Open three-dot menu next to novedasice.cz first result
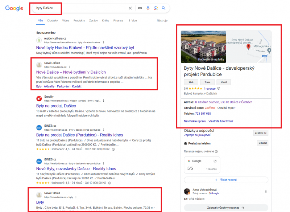Screen dimensions: 290x212 pyautogui.click(x=69, y=67)
